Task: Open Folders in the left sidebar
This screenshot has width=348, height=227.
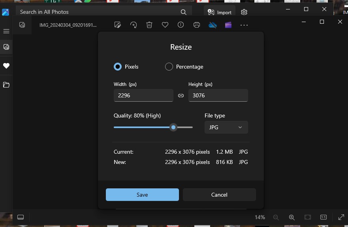Action: [6, 85]
